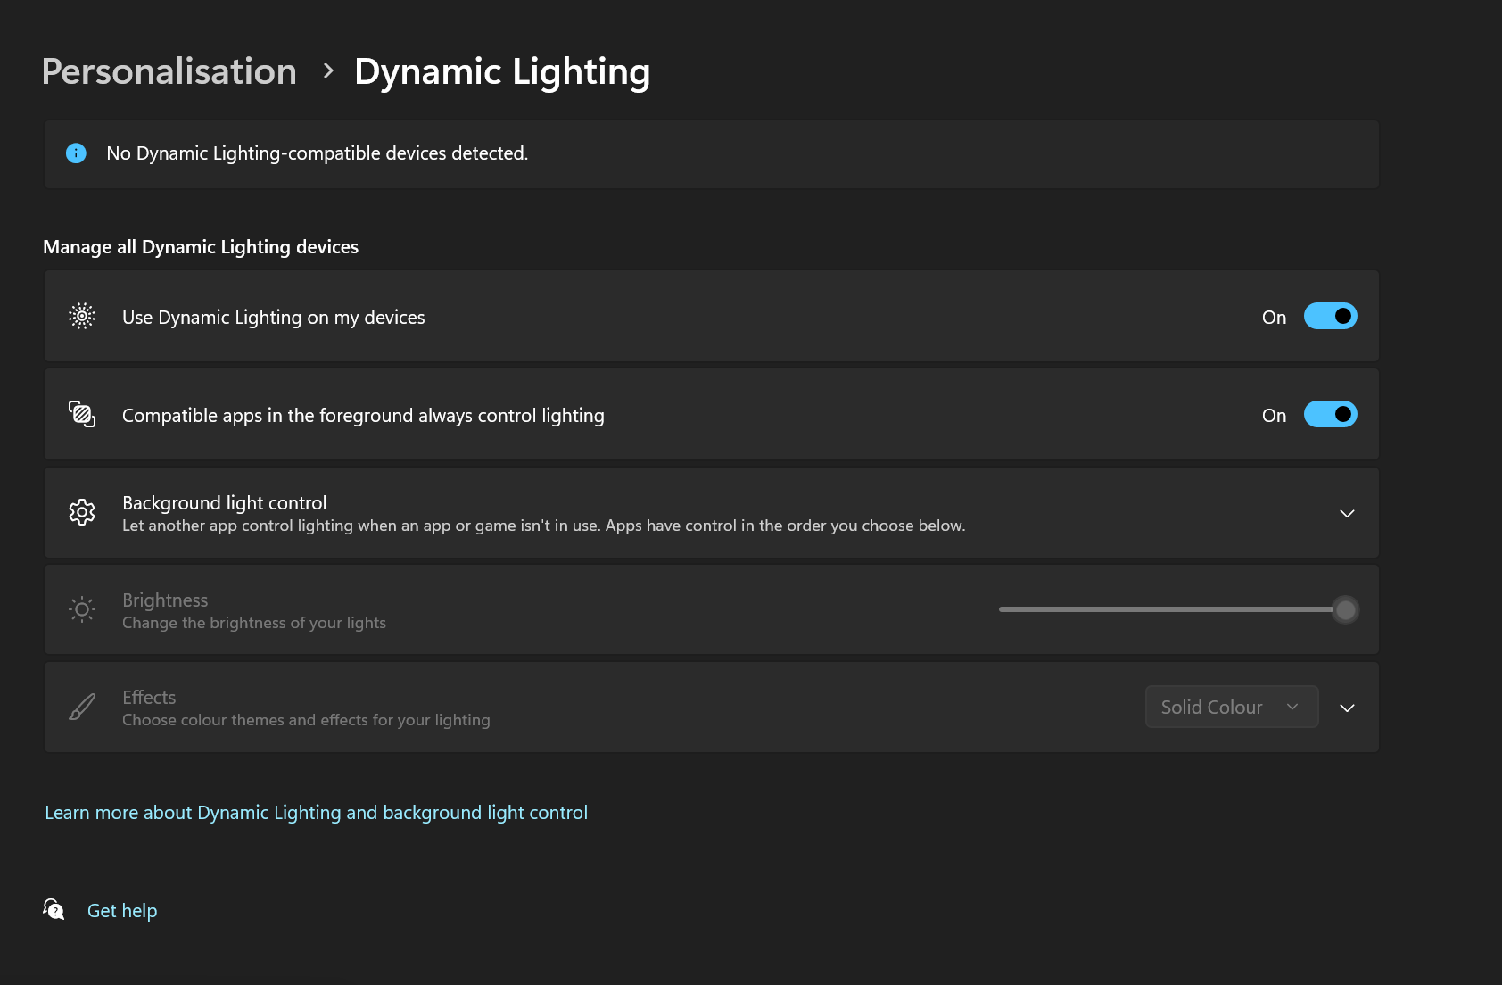Viewport: 1502px width, 985px height.
Task: Toggle foreground apps always control lighting switch
Action: pyautogui.click(x=1331, y=414)
